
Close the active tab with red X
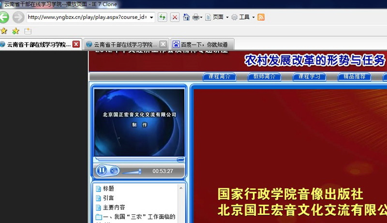[x=76, y=44]
